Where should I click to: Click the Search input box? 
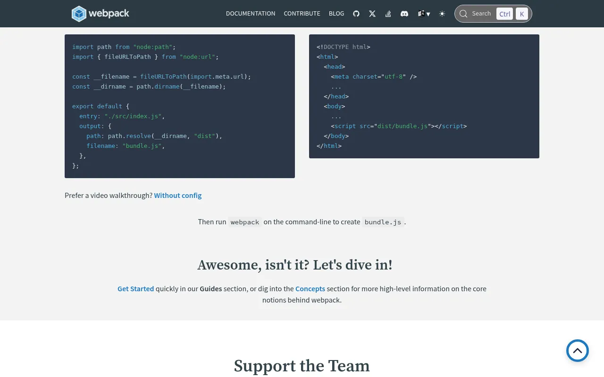493,14
